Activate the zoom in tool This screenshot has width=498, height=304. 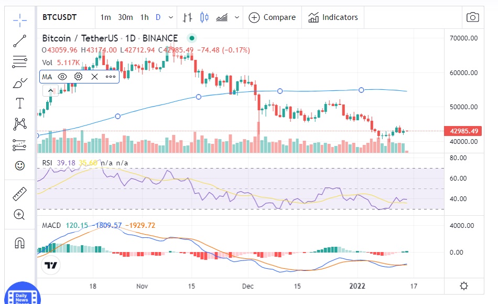tap(19, 215)
